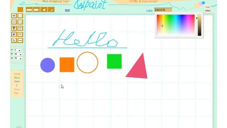Click the first wide bar toolbar button

[x=29, y=10]
